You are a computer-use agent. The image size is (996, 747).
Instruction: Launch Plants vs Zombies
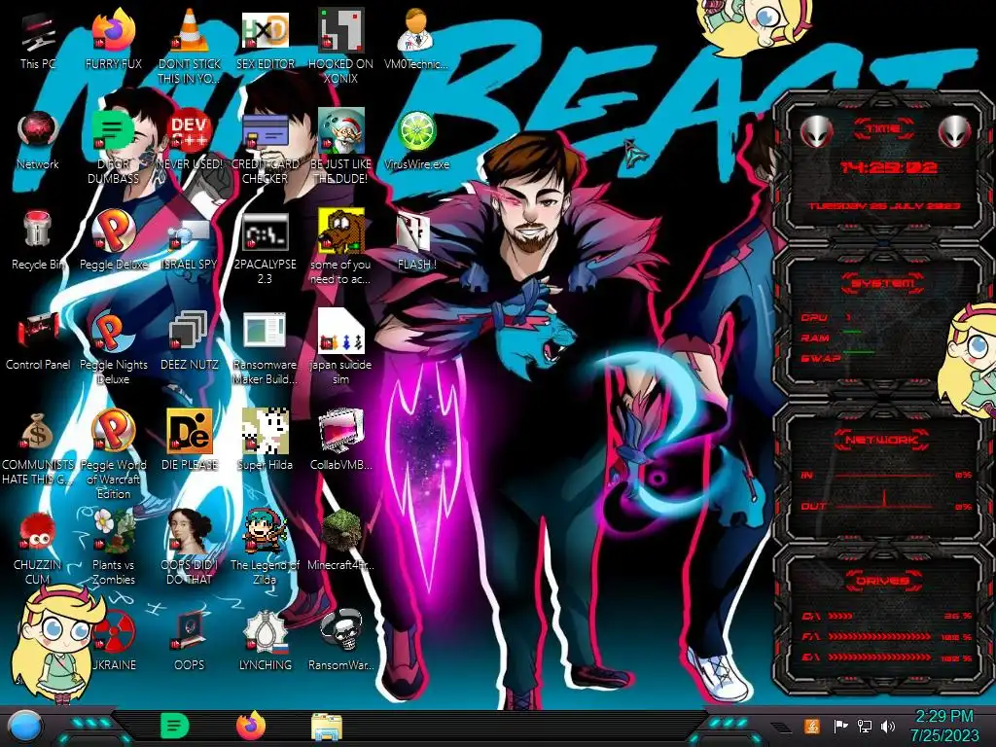click(114, 547)
